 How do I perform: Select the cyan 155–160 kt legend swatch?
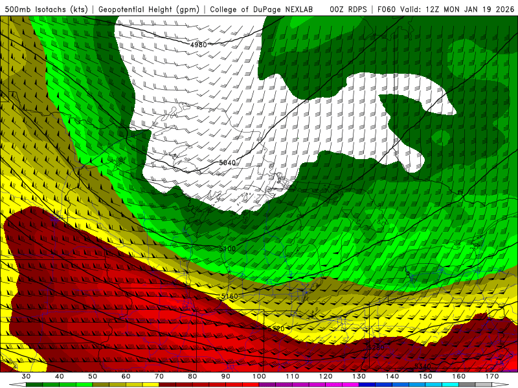[x=451, y=385]
